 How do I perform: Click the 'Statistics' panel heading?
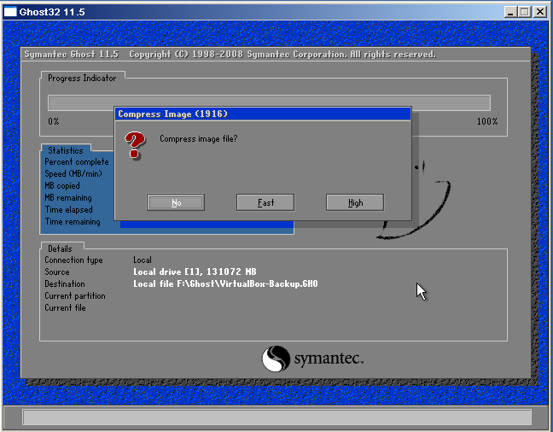tap(66, 150)
